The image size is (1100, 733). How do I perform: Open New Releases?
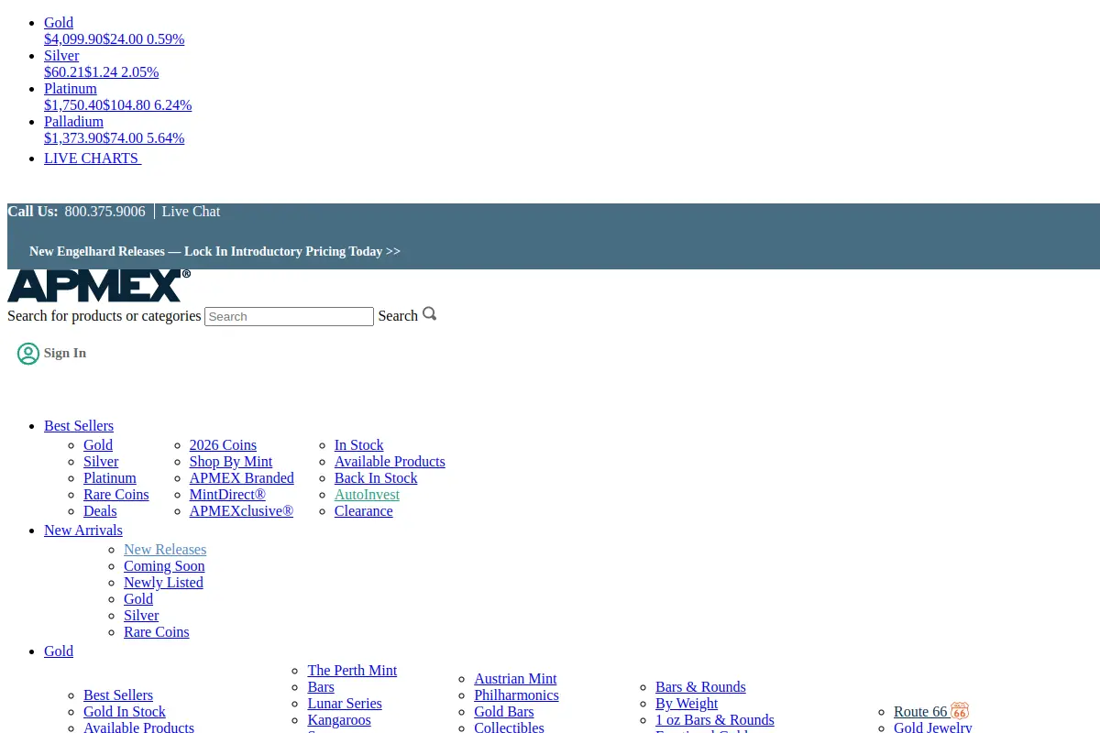pos(165,550)
